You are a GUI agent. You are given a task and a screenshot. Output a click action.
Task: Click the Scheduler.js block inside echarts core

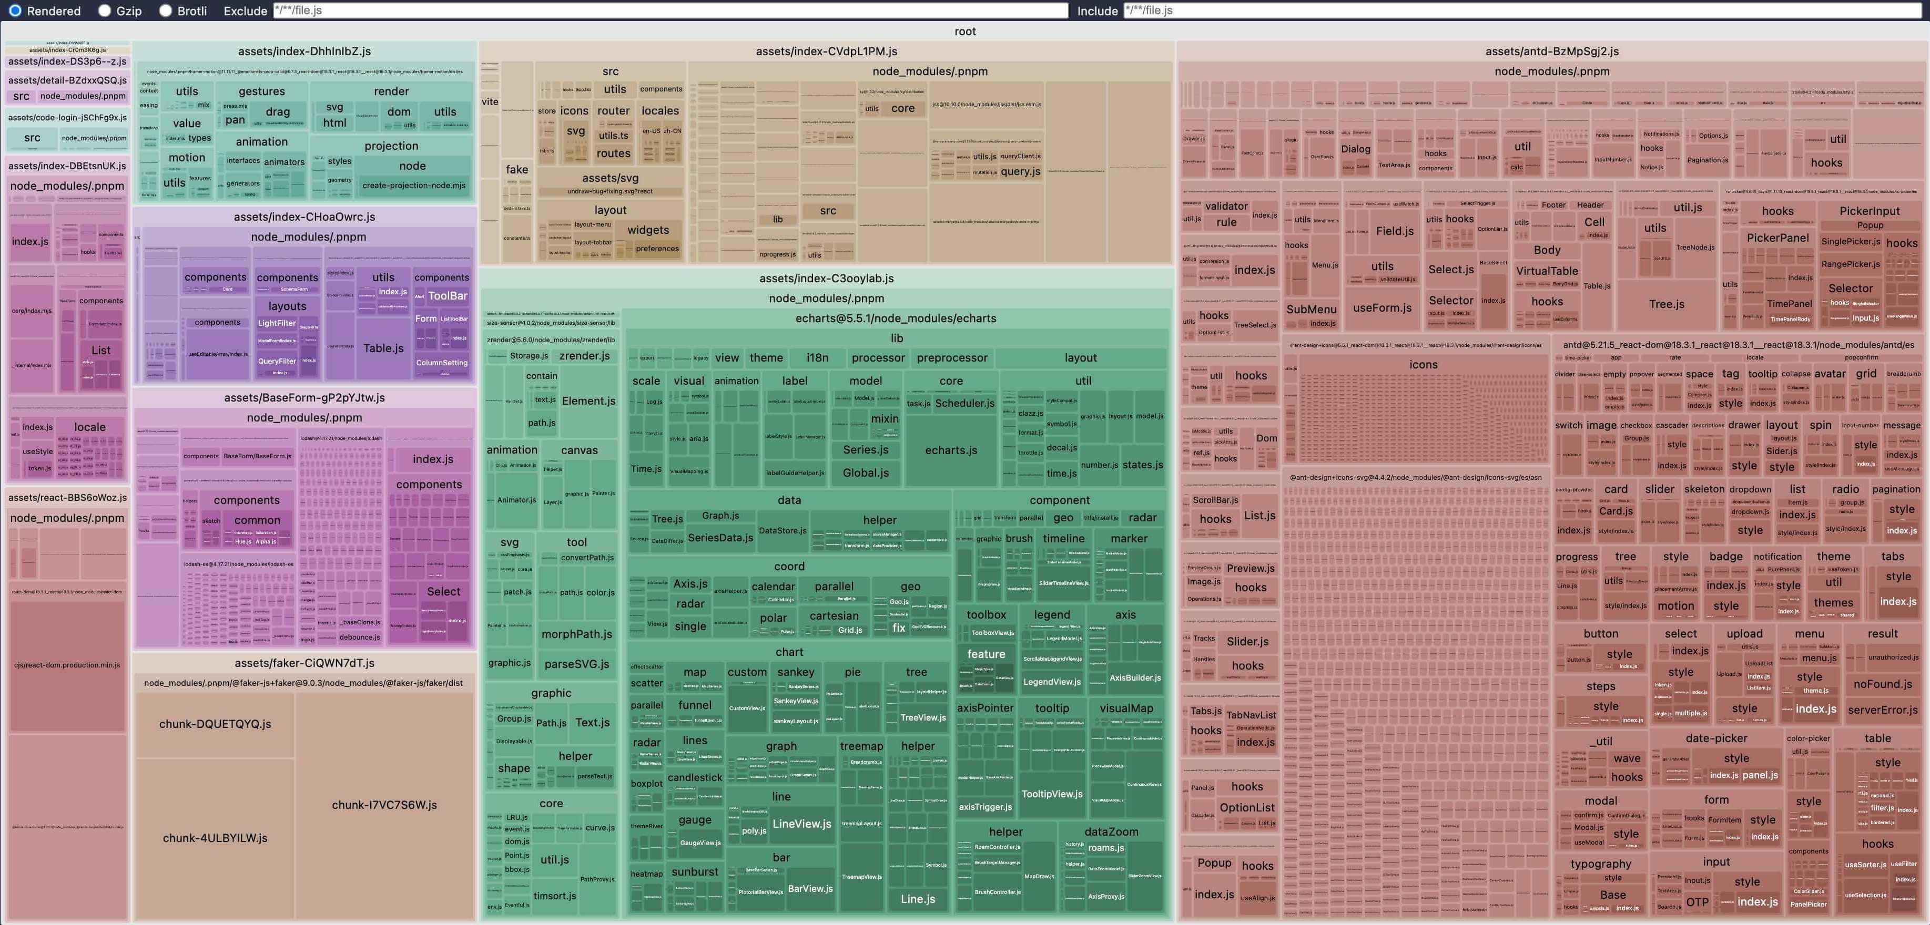tap(964, 403)
